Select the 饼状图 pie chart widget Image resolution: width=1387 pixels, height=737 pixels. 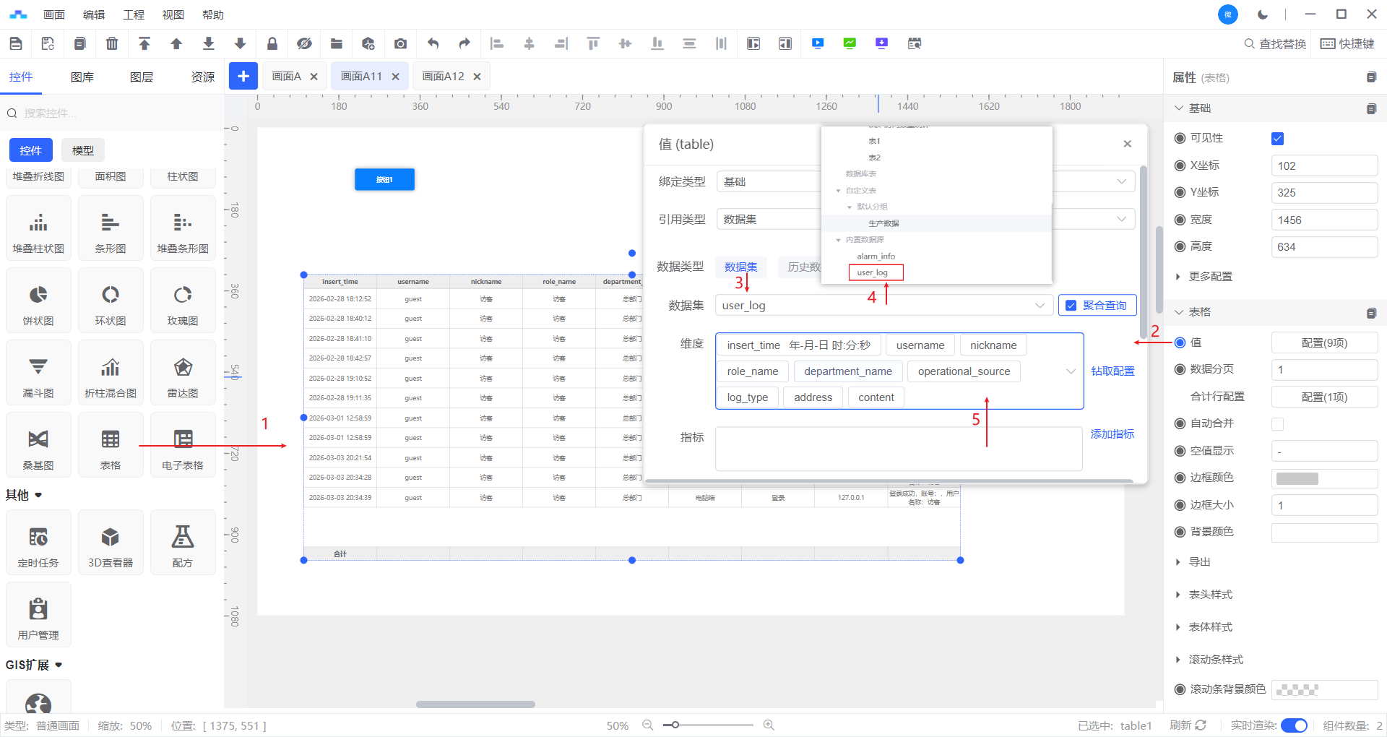pyautogui.click(x=38, y=301)
